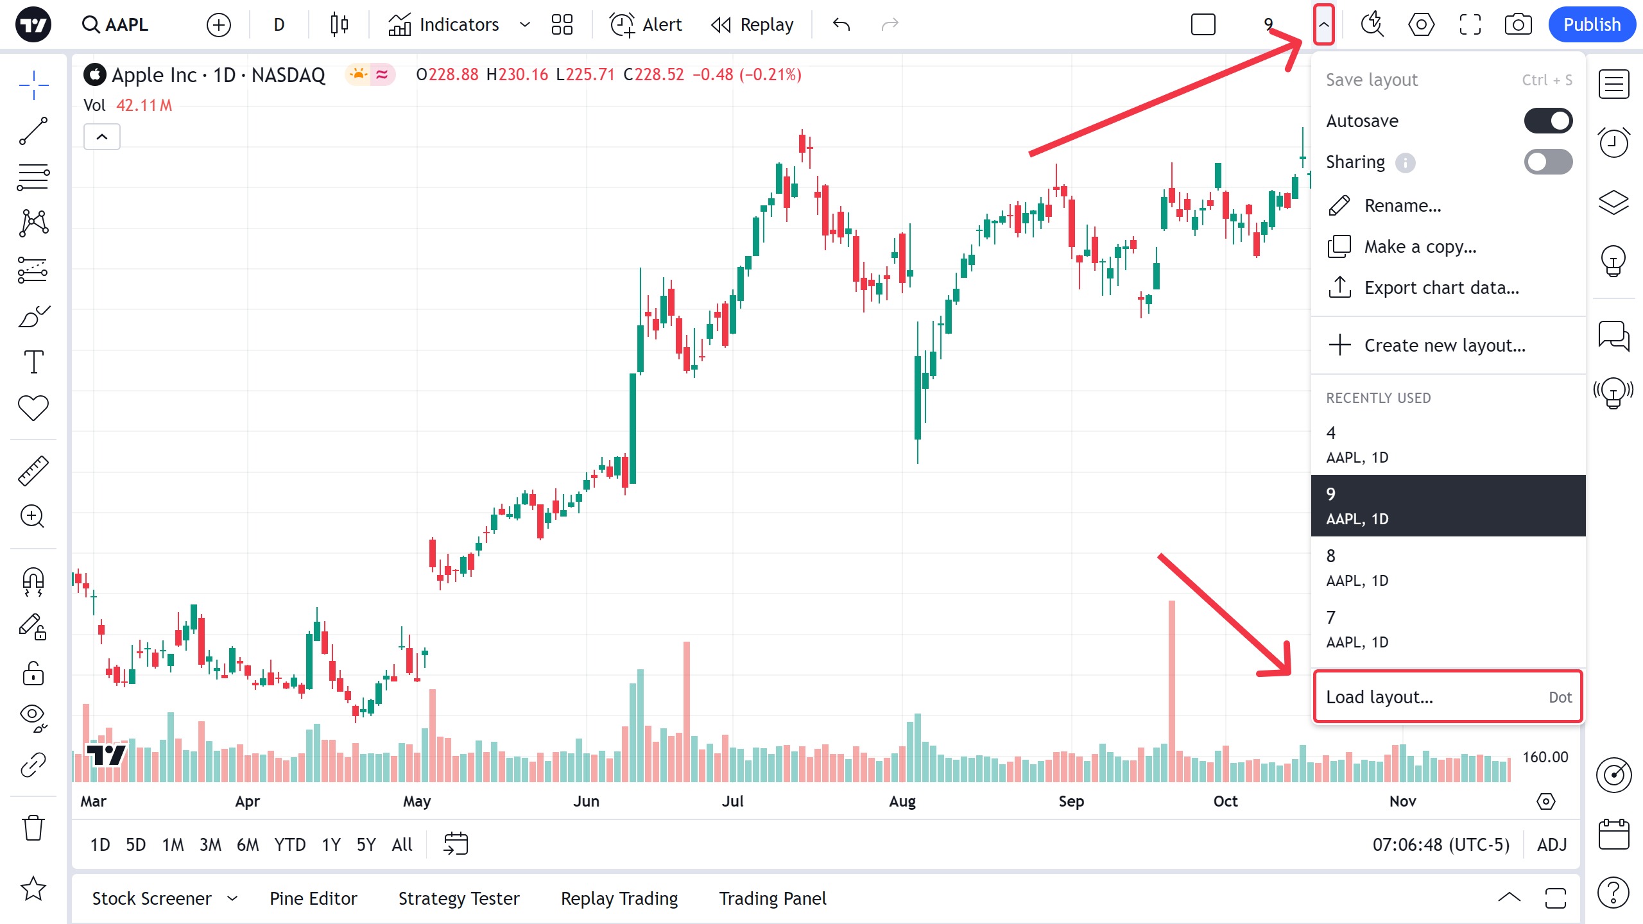Turn off the Autosave toggle
This screenshot has height=924, width=1643.
pyautogui.click(x=1547, y=121)
